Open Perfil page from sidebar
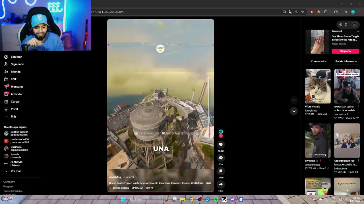 (11, 109)
